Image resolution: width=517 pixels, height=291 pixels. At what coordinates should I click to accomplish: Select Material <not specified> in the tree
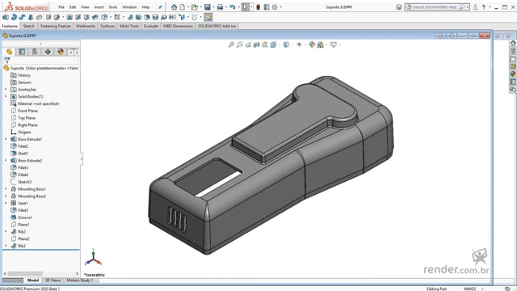coord(35,103)
